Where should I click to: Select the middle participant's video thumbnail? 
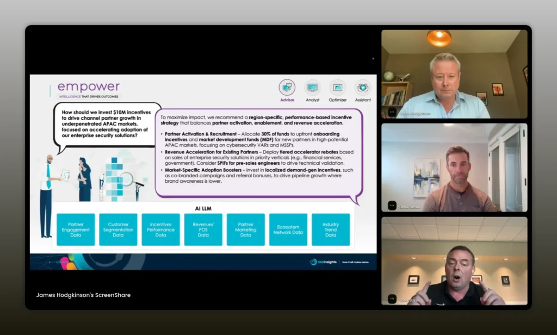[454, 167]
